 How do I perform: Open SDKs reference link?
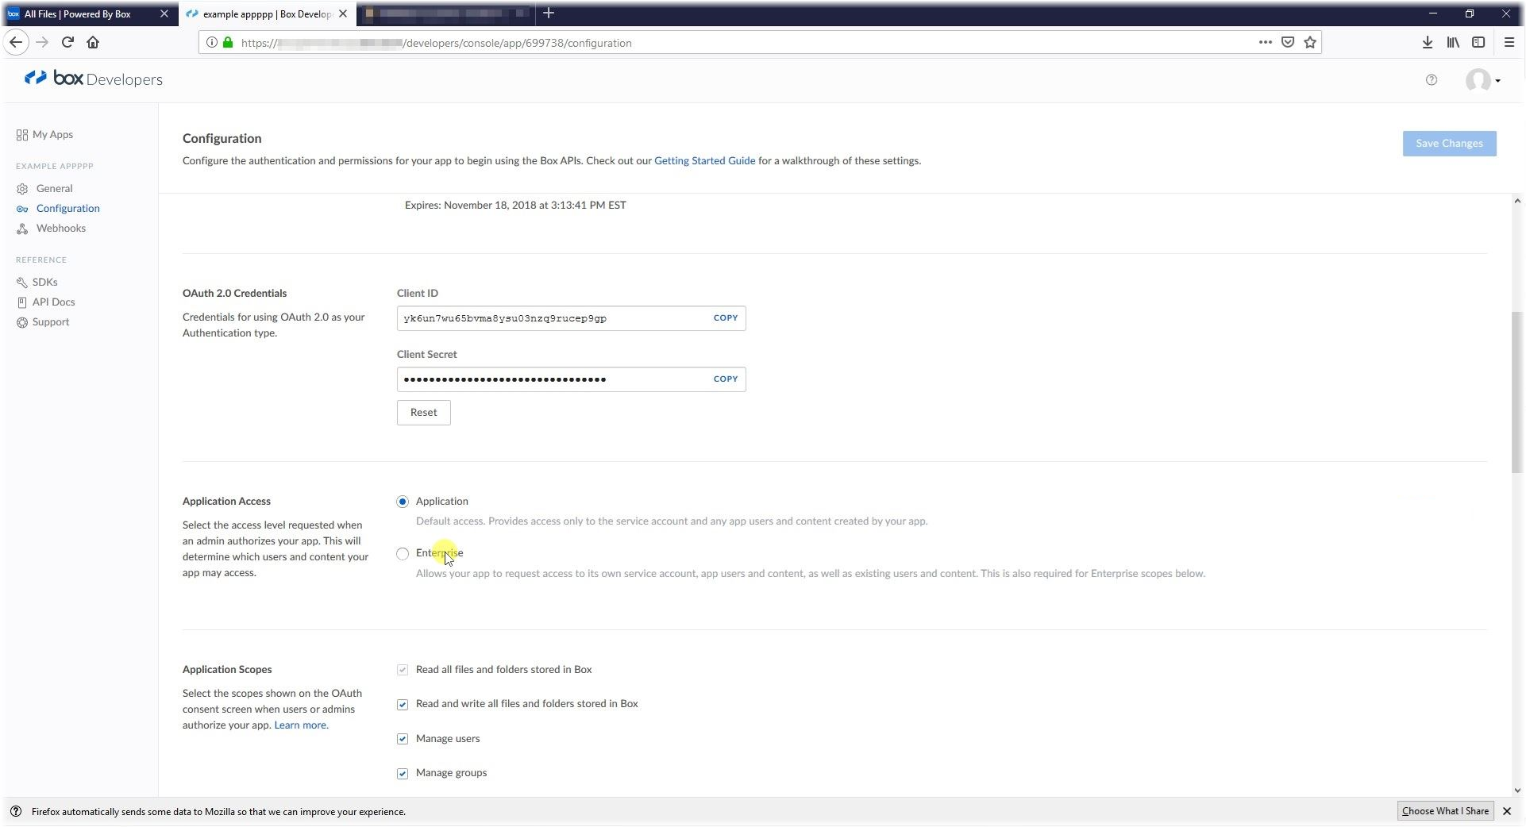[37, 283]
